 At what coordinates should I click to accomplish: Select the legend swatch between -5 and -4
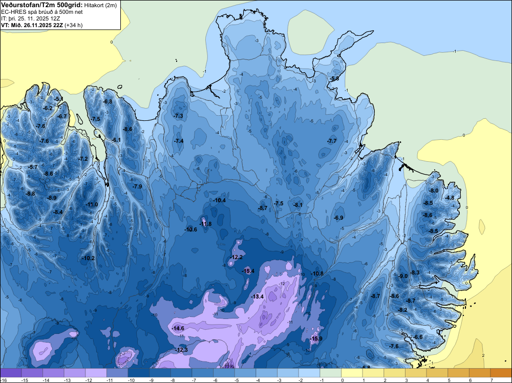click(245, 373)
